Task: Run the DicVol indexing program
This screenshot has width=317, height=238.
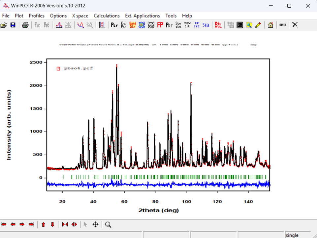Action: [218, 25]
